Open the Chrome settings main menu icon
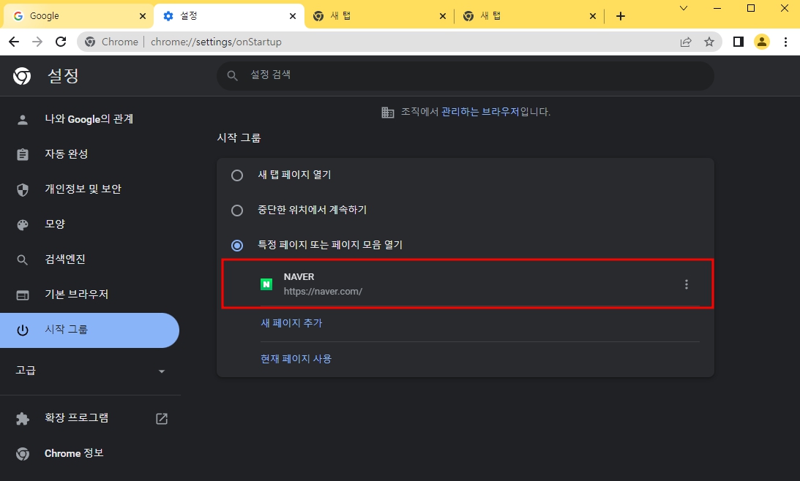800x481 pixels. pyautogui.click(x=785, y=42)
